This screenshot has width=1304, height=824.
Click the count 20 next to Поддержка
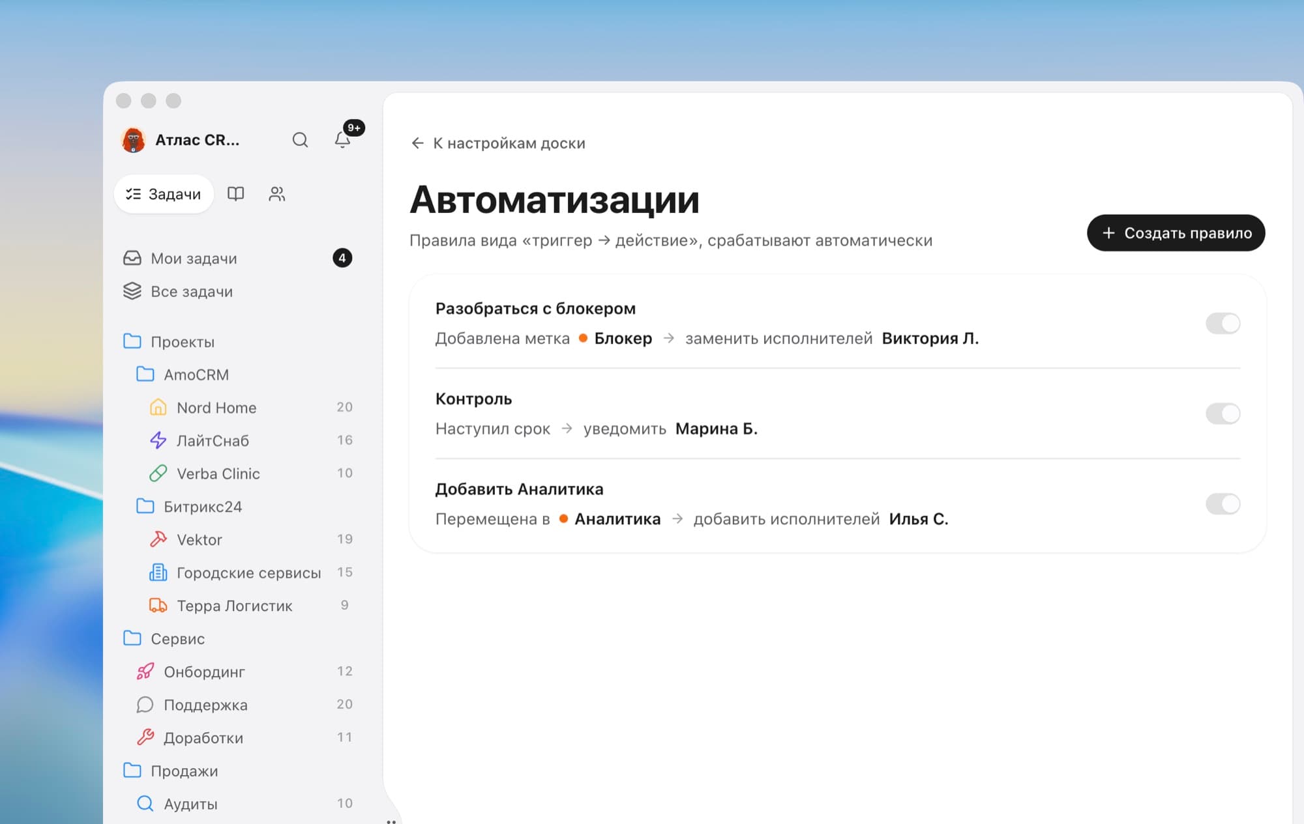click(344, 704)
